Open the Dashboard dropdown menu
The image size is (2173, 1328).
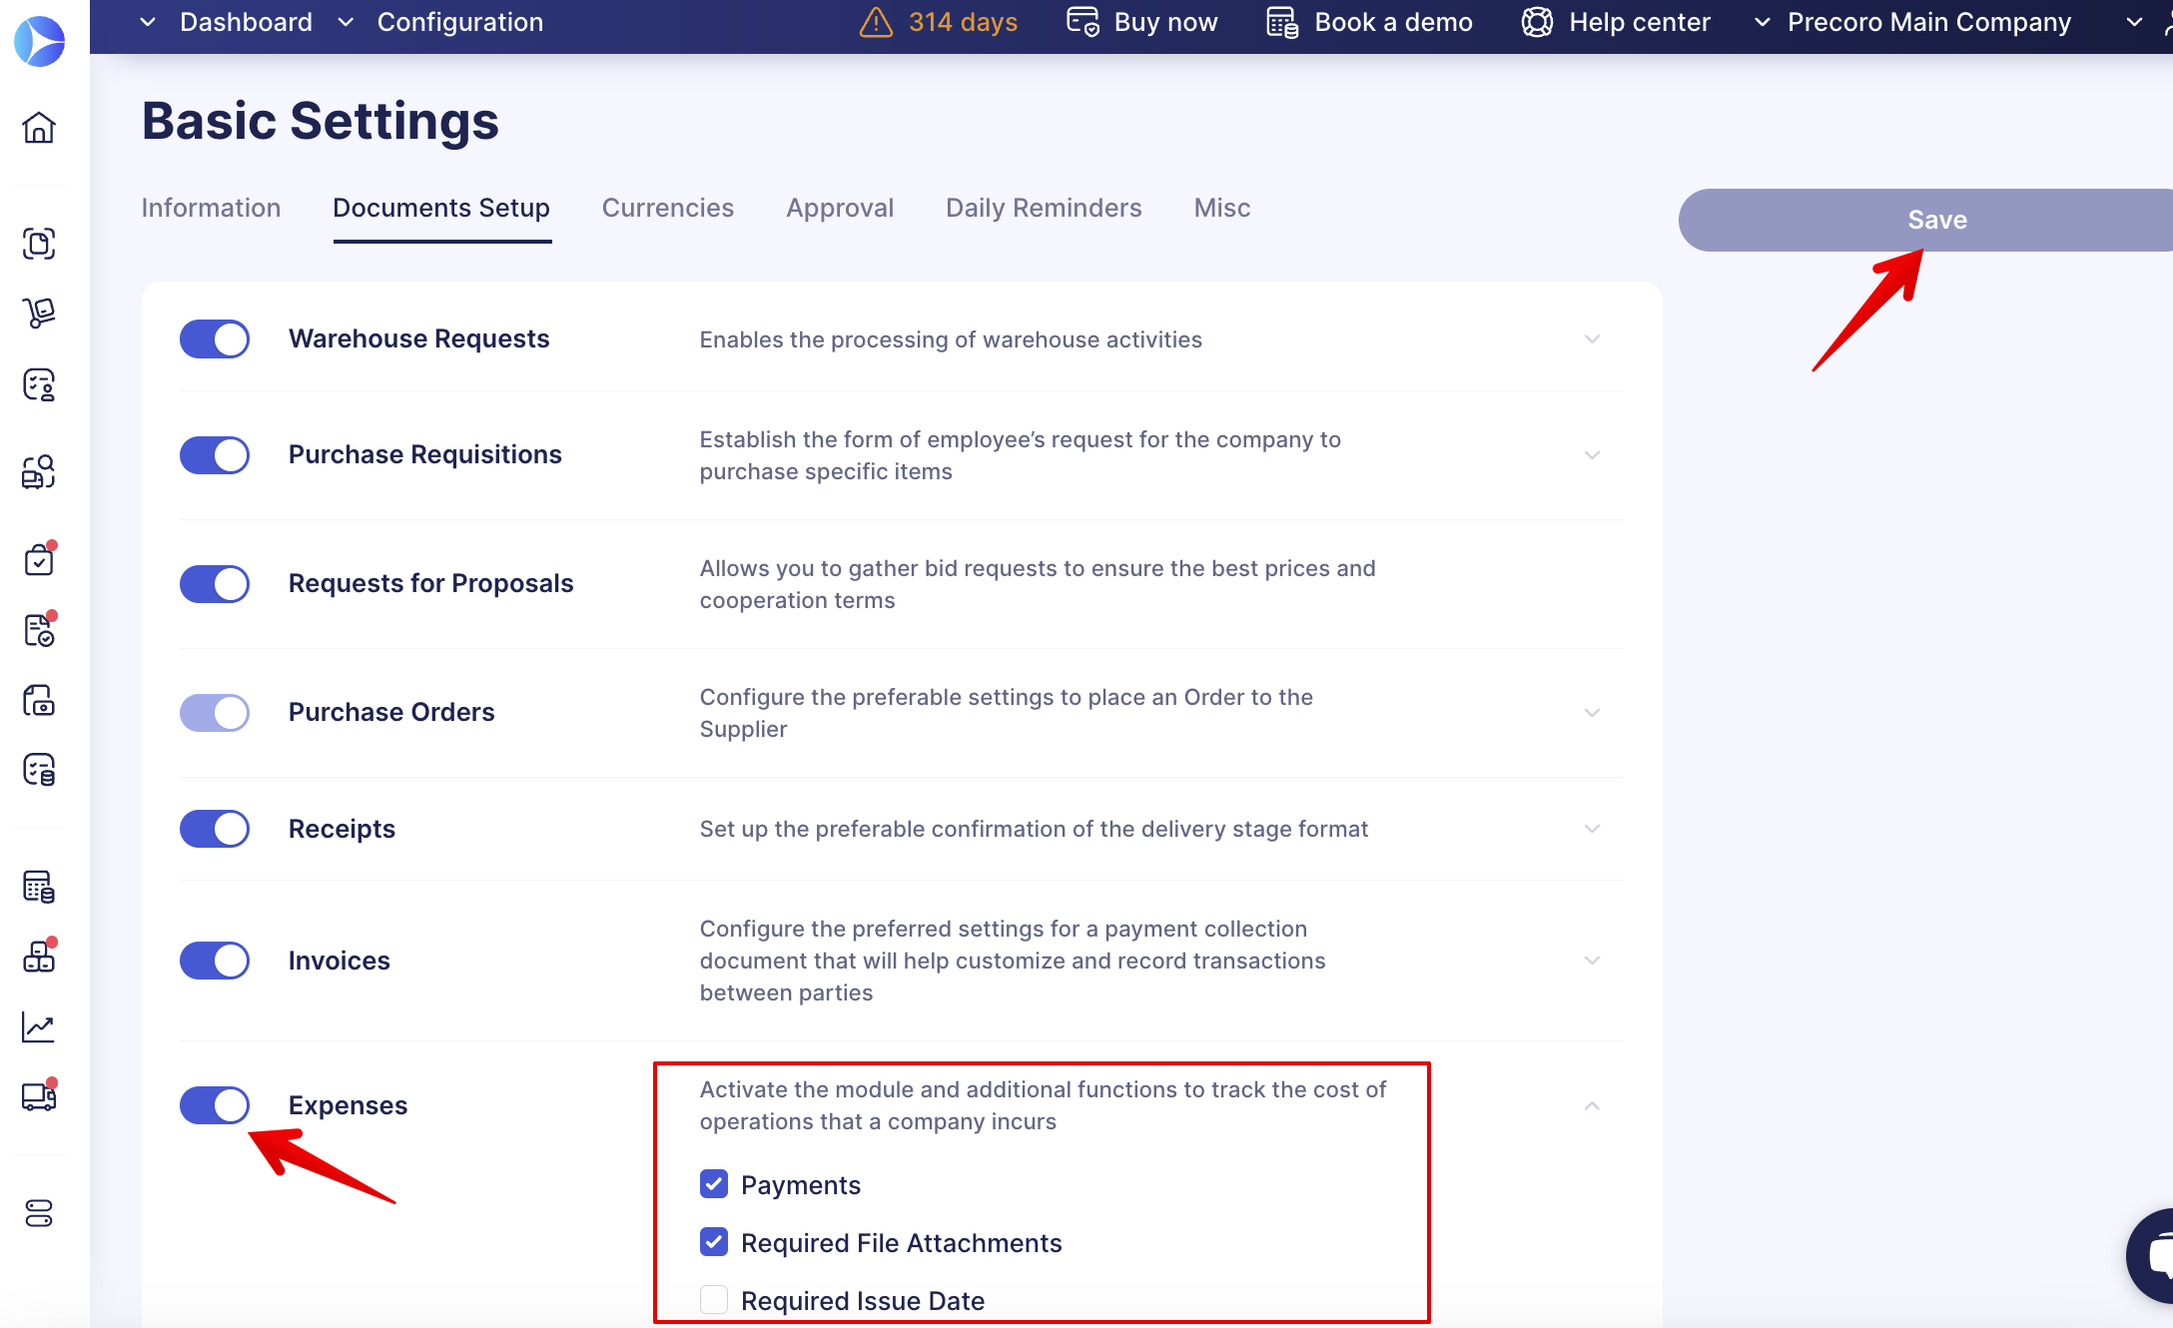[x=226, y=22]
